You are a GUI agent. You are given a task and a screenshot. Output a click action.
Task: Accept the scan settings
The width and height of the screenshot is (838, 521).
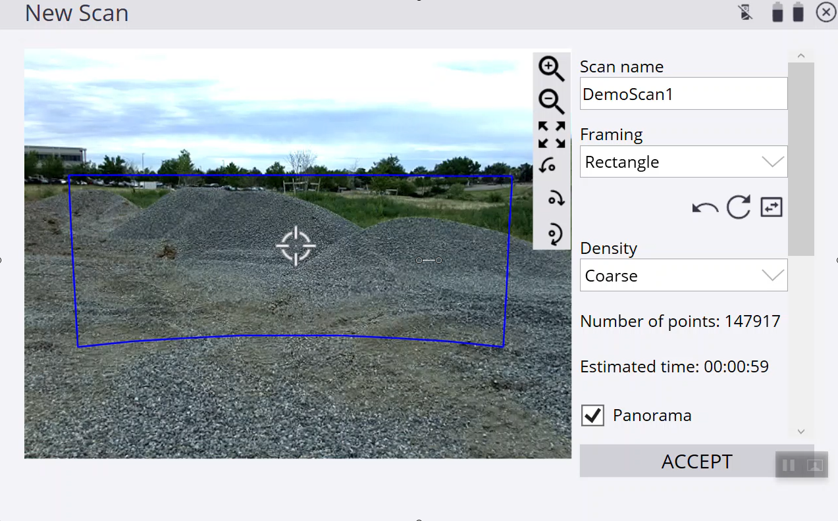click(x=696, y=461)
